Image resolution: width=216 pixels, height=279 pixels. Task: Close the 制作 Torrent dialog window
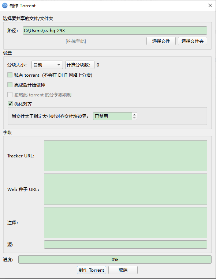click(x=210, y=5)
